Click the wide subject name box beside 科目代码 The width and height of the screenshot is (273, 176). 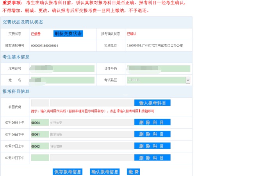(91, 103)
